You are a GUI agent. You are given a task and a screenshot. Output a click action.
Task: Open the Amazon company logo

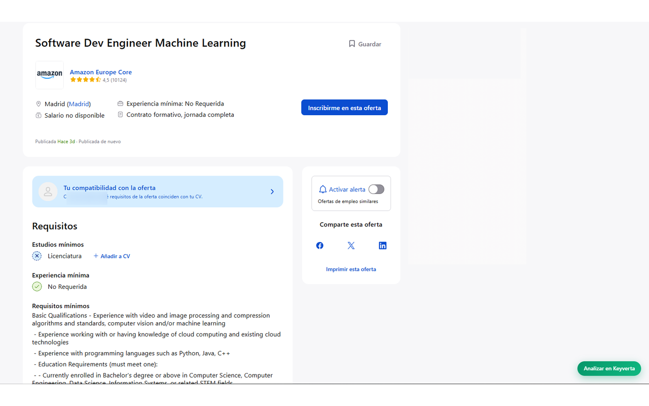(x=50, y=75)
